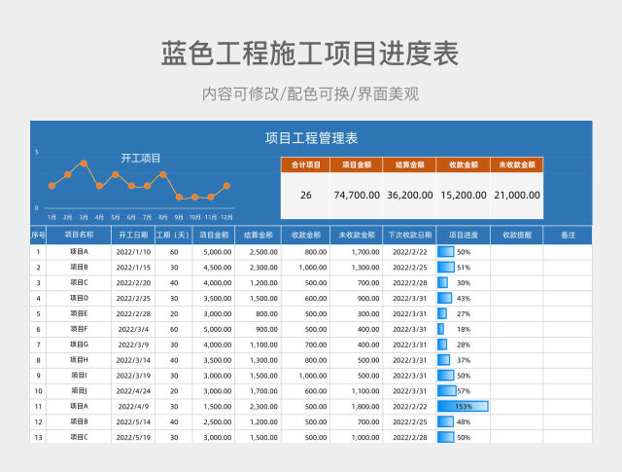Click the 2022/4/24 start date cell

pyautogui.click(x=133, y=391)
